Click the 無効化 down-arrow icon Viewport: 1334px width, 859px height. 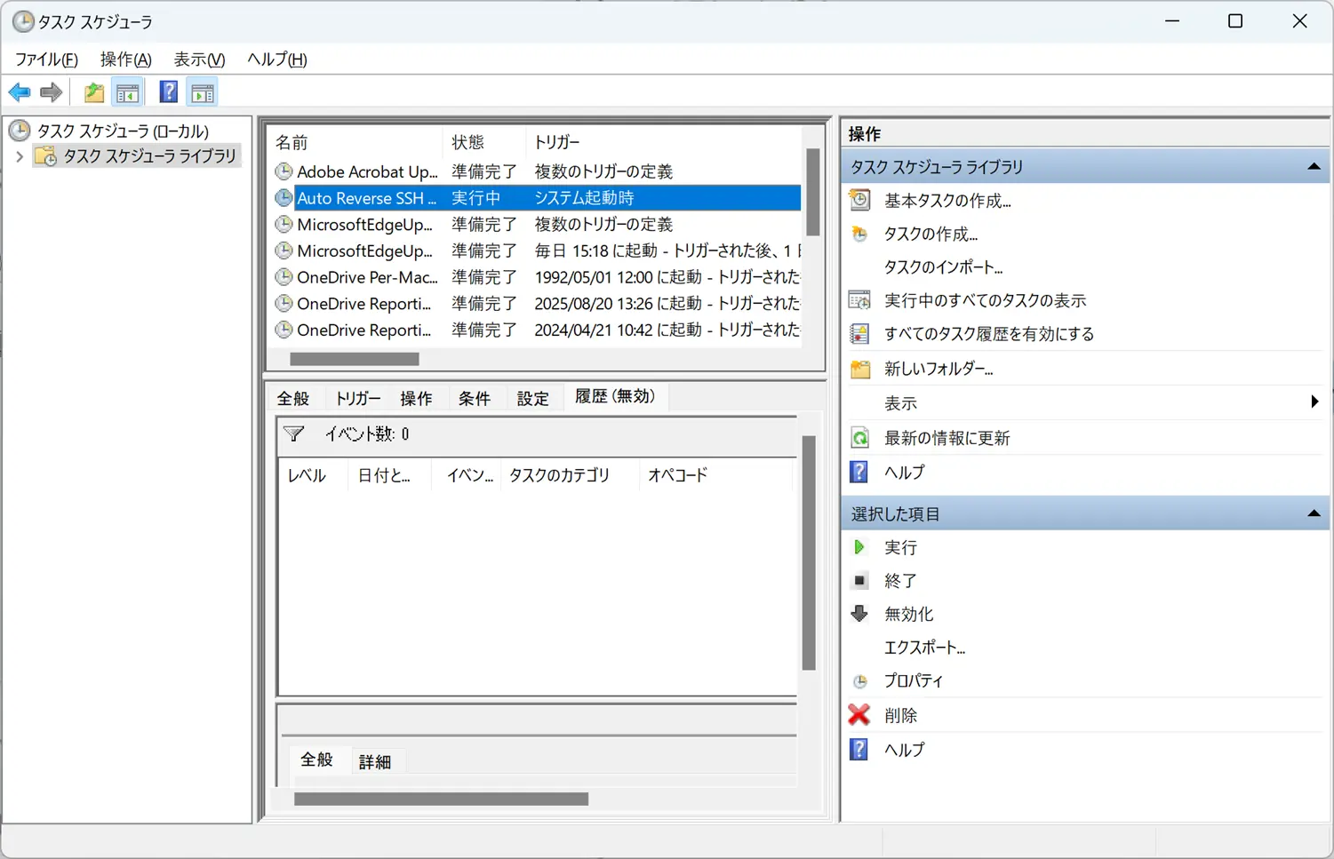click(859, 613)
